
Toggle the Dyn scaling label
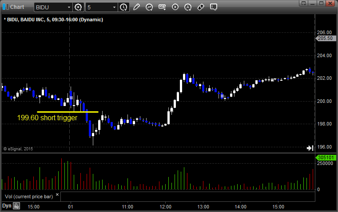point(7,206)
